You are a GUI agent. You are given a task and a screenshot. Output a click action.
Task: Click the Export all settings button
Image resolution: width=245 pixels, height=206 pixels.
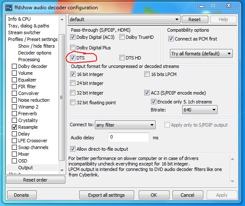click(x=107, y=195)
